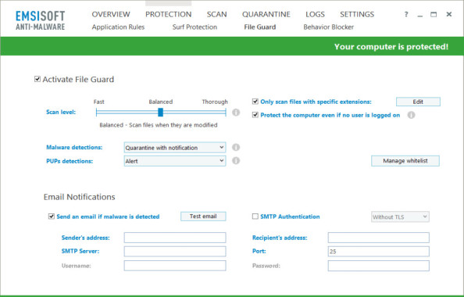
Task: Toggle Protect the computer even if no user logged on
Action: point(255,115)
